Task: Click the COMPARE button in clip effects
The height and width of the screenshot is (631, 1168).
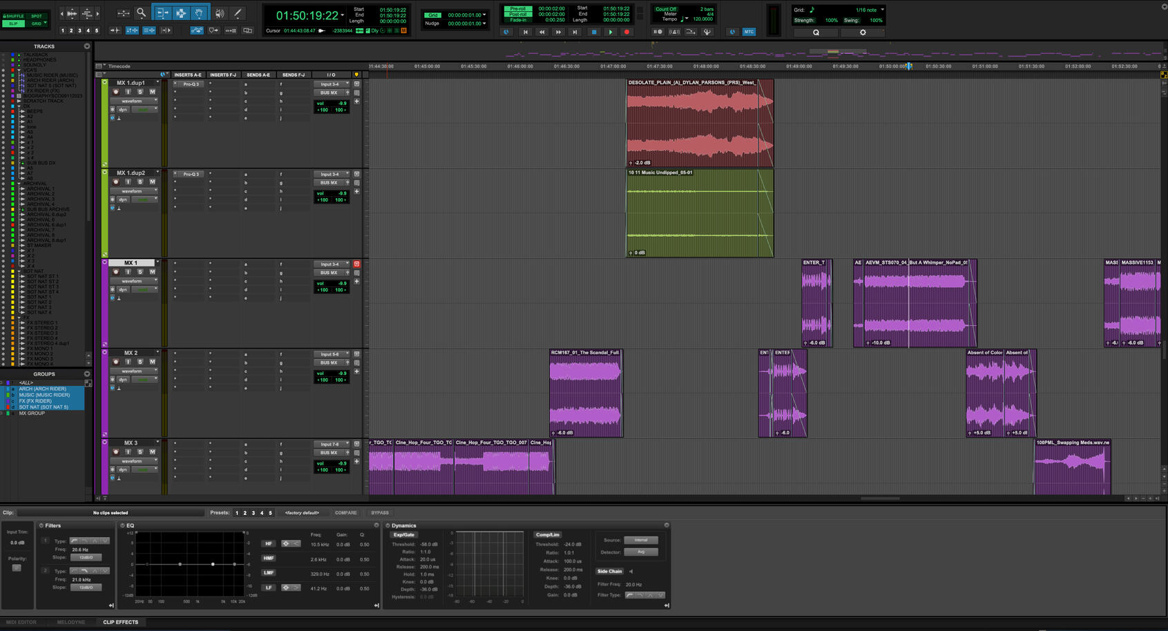Action: tap(346, 513)
